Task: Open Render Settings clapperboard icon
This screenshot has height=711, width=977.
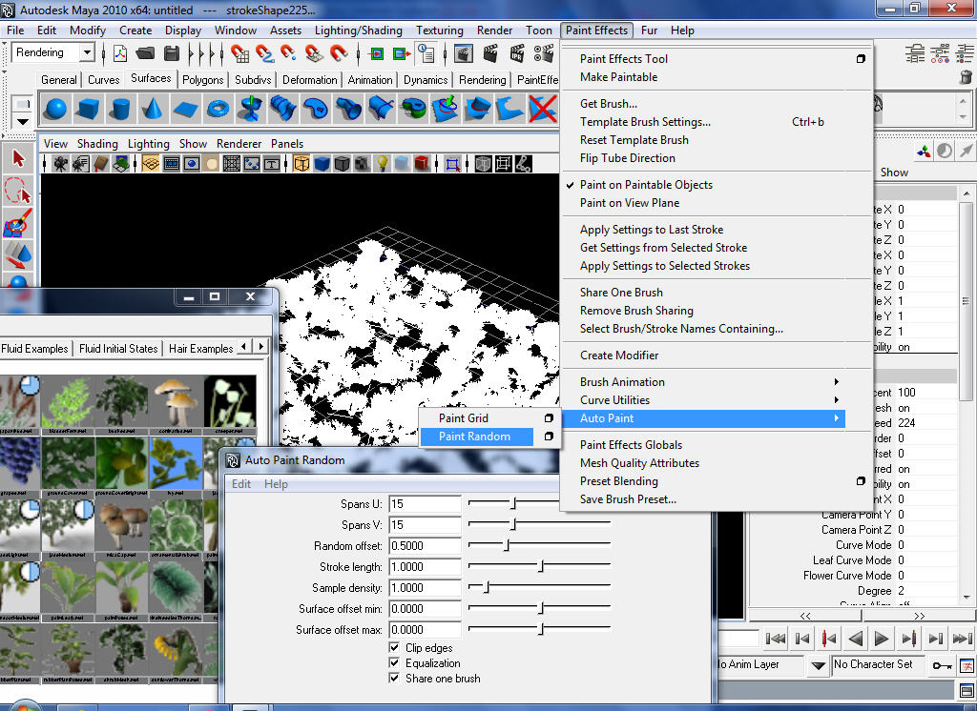Action: pos(544,53)
